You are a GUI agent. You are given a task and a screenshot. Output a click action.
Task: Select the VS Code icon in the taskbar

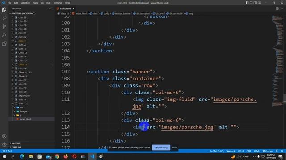click(92, 156)
